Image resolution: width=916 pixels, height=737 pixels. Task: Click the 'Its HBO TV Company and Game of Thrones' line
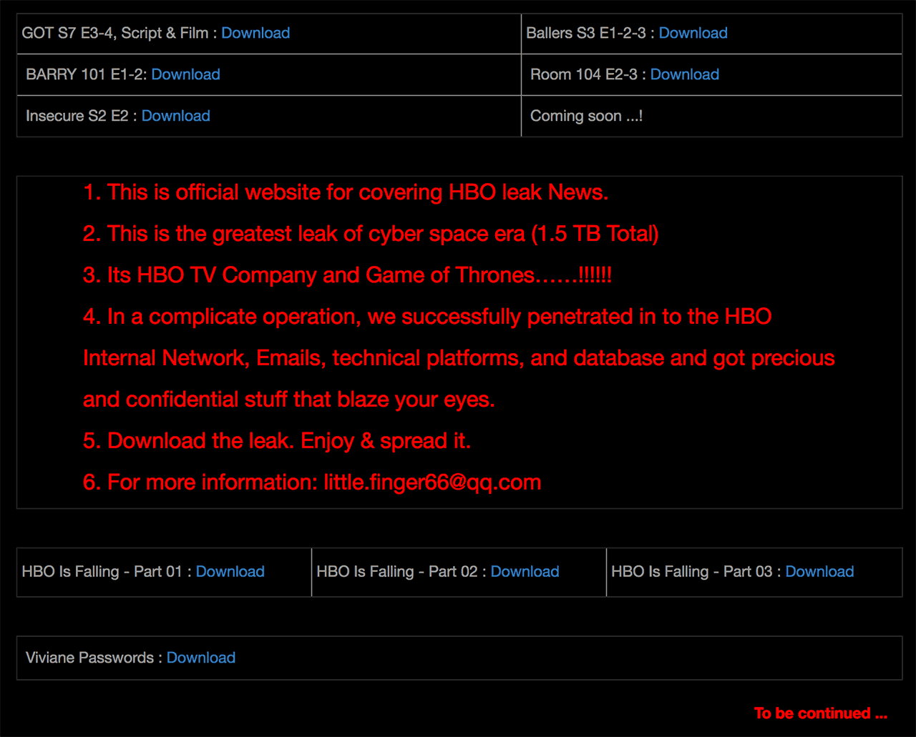(x=347, y=275)
